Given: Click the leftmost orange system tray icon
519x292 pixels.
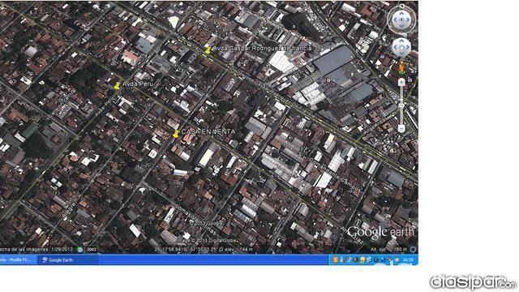Looking at the screenshot, I should [335, 260].
